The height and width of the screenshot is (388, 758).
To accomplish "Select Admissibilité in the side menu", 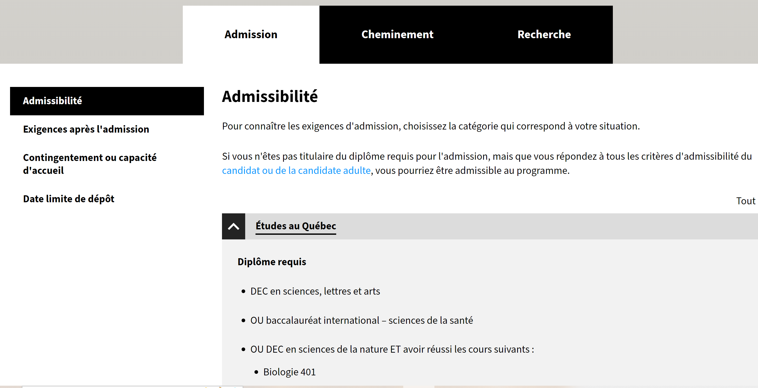I will point(52,101).
